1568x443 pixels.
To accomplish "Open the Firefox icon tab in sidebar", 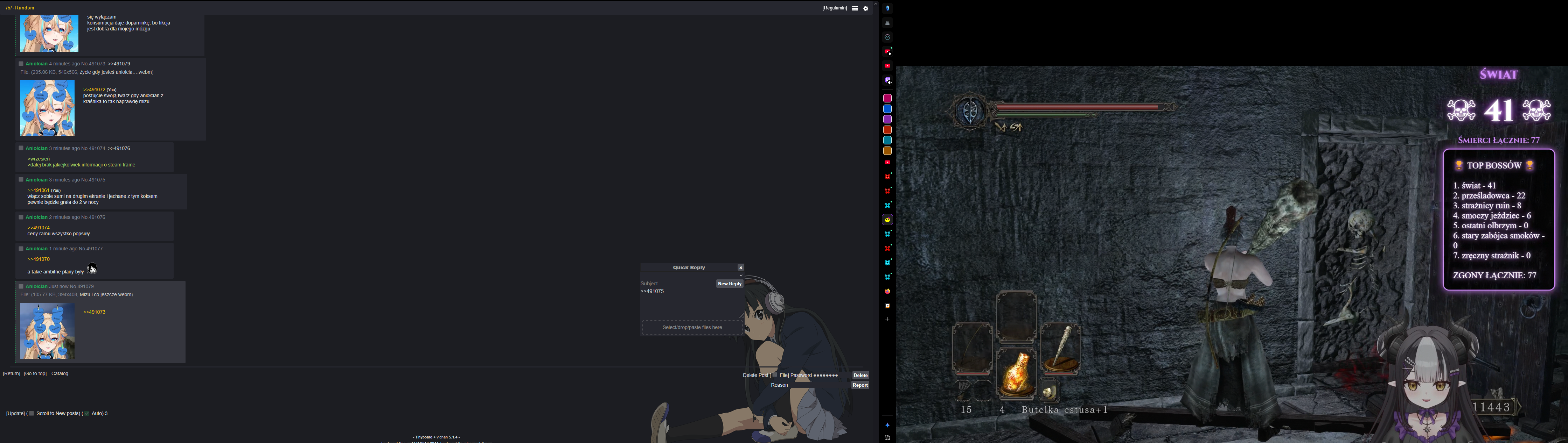I will [x=887, y=292].
